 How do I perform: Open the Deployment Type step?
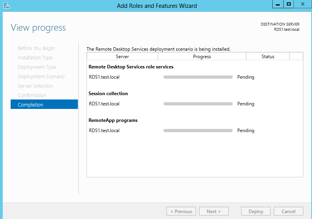tap(37, 67)
